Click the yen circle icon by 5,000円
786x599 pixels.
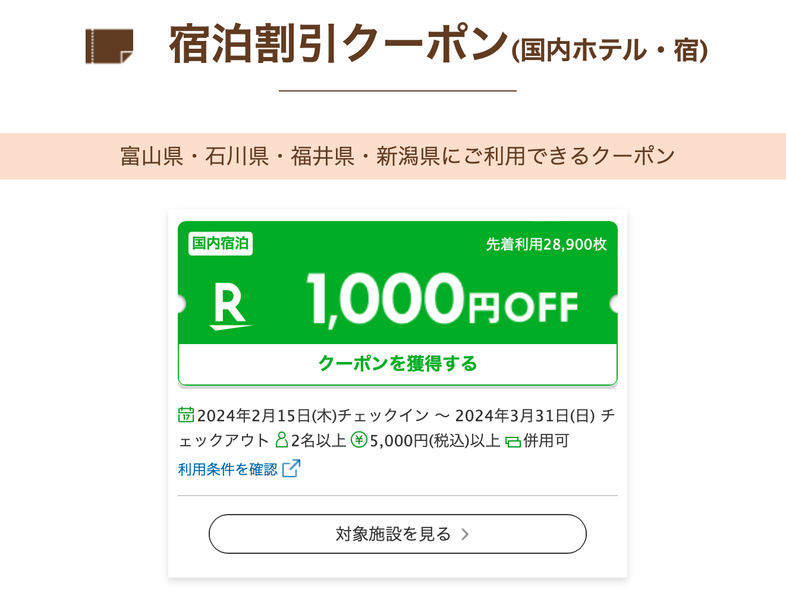(x=359, y=440)
